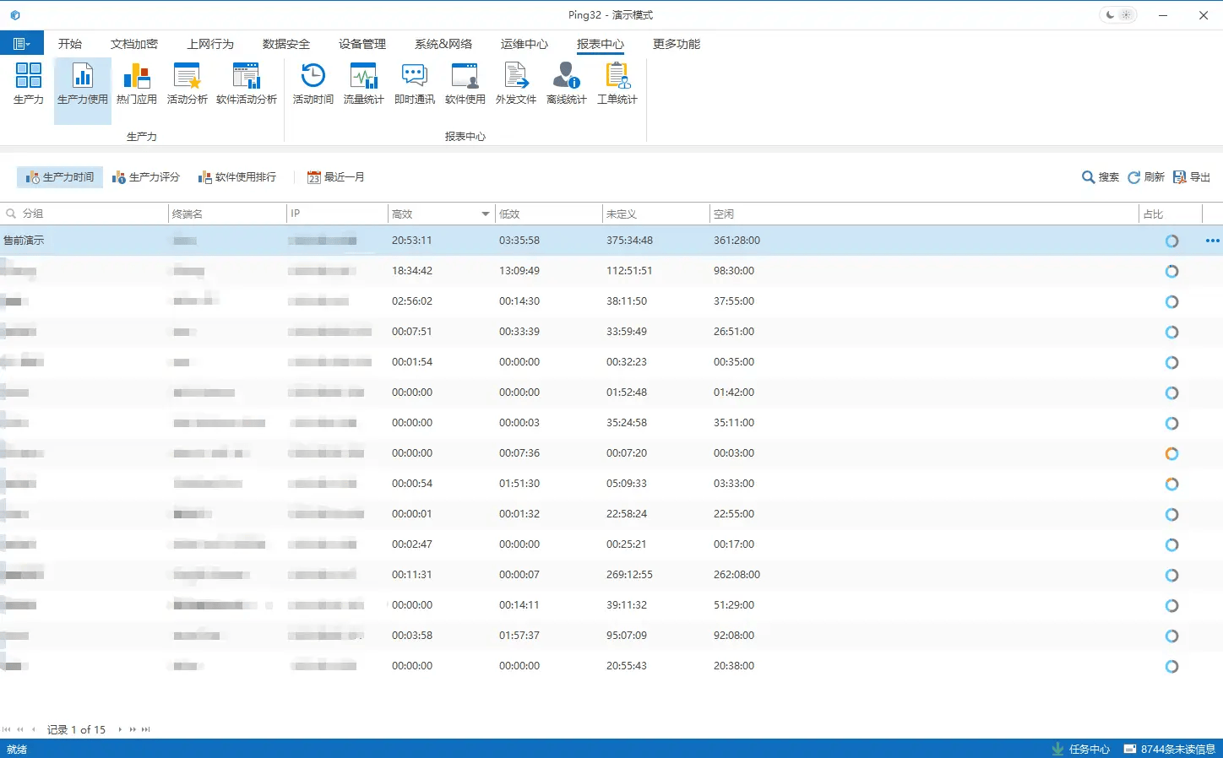Click the 活动时间 clock icon
This screenshot has width=1223, height=758.
coord(313,84)
